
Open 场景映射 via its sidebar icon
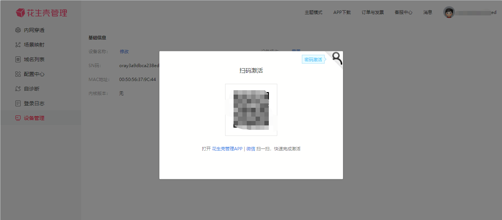(x=18, y=45)
